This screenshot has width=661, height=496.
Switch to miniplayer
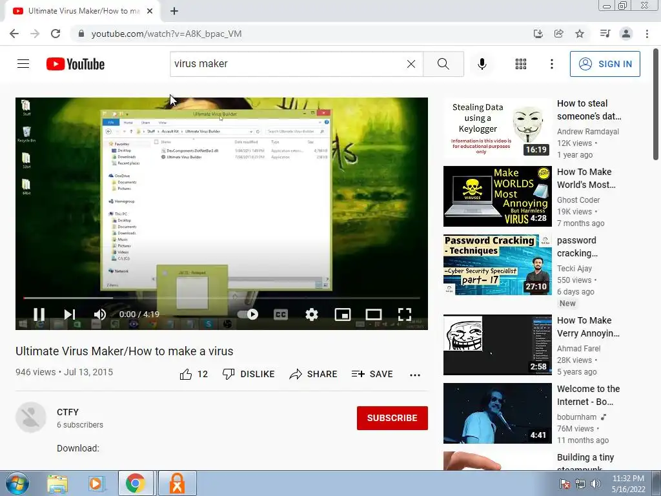[343, 315]
